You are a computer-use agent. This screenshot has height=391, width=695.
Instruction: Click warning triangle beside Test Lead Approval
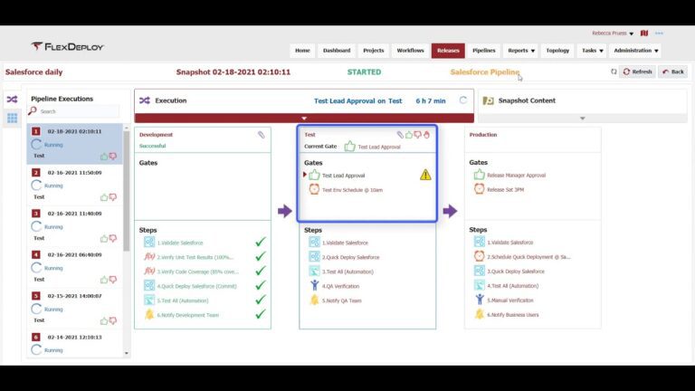[425, 175]
